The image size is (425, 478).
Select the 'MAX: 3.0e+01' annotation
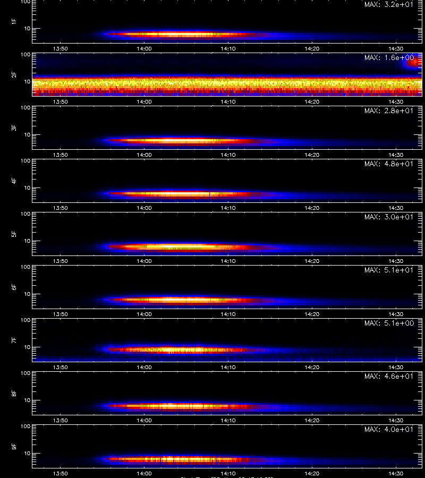tap(389, 217)
